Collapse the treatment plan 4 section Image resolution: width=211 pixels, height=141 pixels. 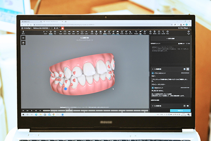[152, 69]
